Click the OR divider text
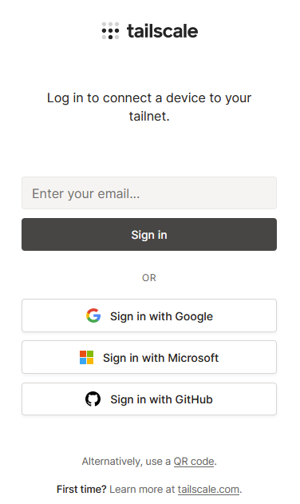 pyautogui.click(x=149, y=278)
